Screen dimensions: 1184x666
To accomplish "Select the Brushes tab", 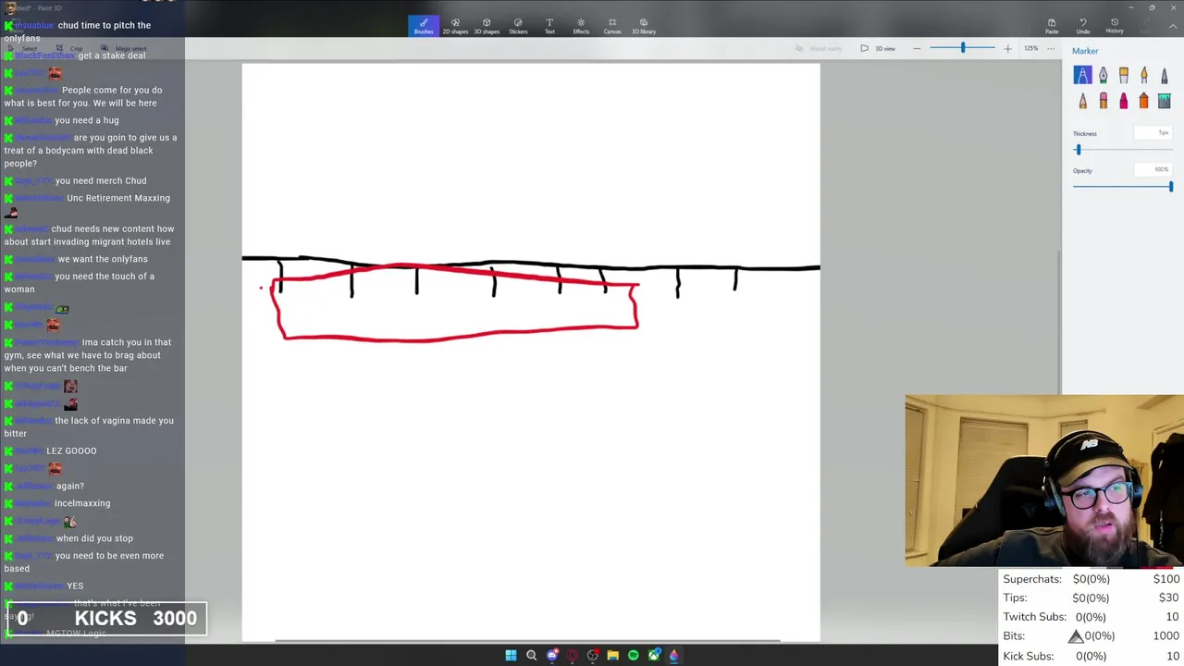I will tap(424, 26).
